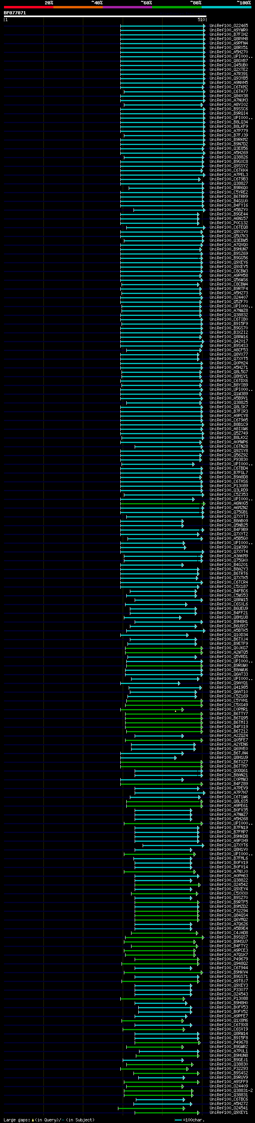
Task: Select label UniRef100_Q3LRD9
Action: tap(229, 490)
